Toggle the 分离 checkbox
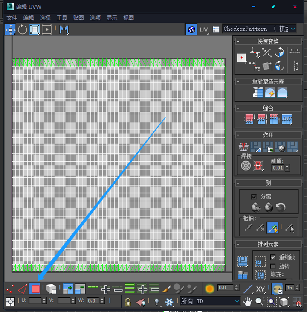Viewport: 307px width, 312px height. pos(254,197)
